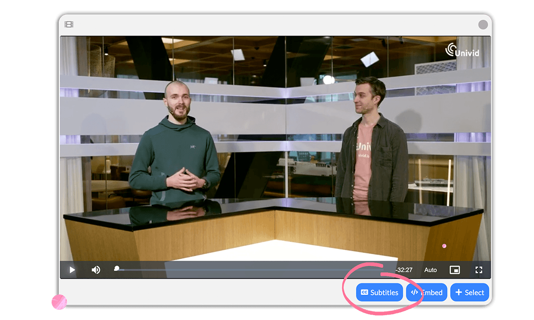The width and height of the screenshot is (534, 320).
Task: Click the large pink circle below the player
Action: (59, 302)
